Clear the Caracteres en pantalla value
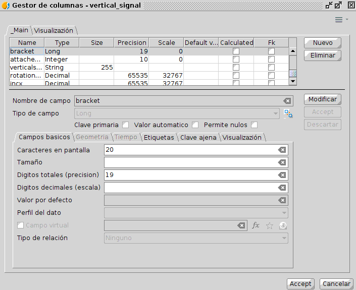 tap(282, 150)
